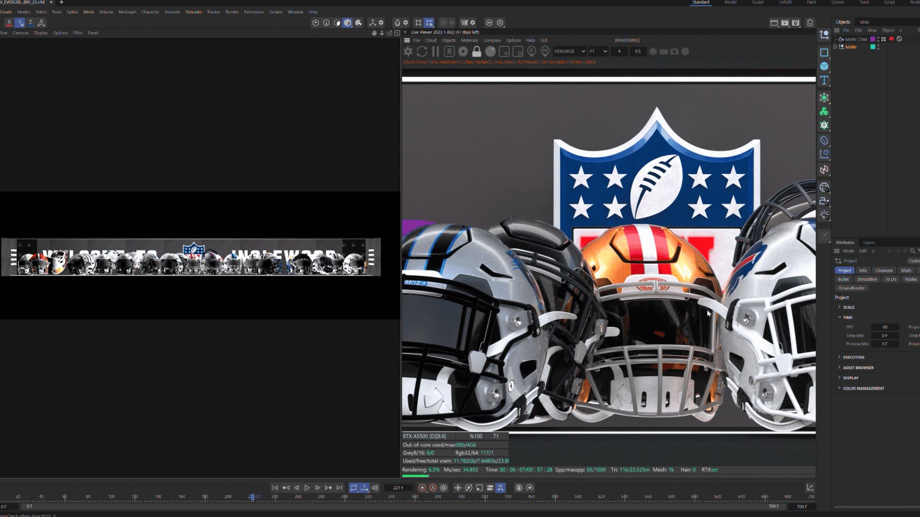The width and height of the screenshot is (920, 517).
Task: Jump to previous keyframe
Action: [286, 488]
